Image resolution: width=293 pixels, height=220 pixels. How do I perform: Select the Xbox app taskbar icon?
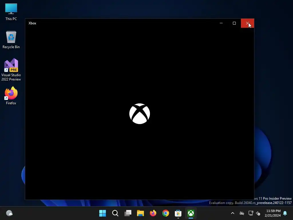point(191,213)
